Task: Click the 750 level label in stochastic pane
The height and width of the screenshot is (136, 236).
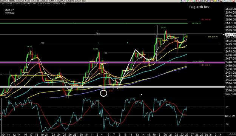Action: coord(227,124)
